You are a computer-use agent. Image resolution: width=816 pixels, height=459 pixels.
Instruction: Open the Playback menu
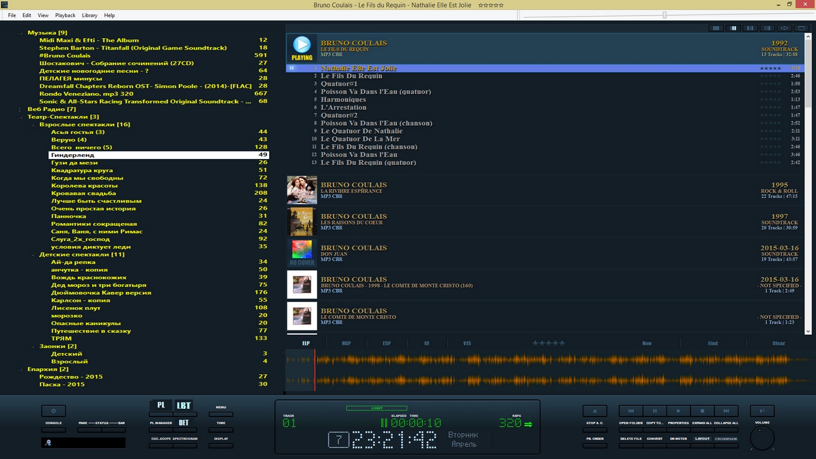65,15
